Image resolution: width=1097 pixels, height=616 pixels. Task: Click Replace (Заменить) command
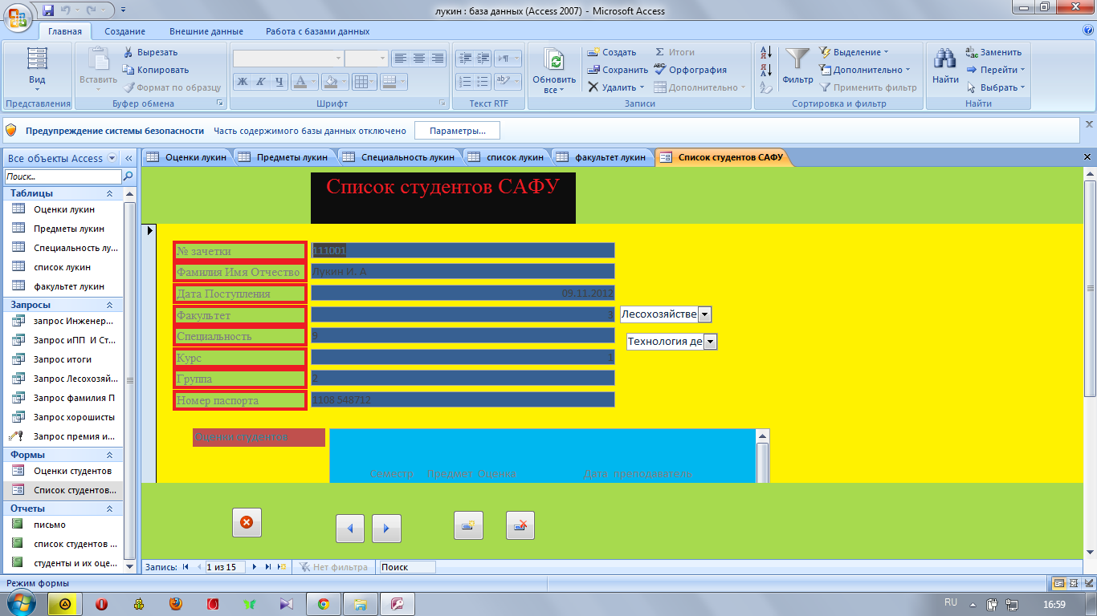coord(993,52)
